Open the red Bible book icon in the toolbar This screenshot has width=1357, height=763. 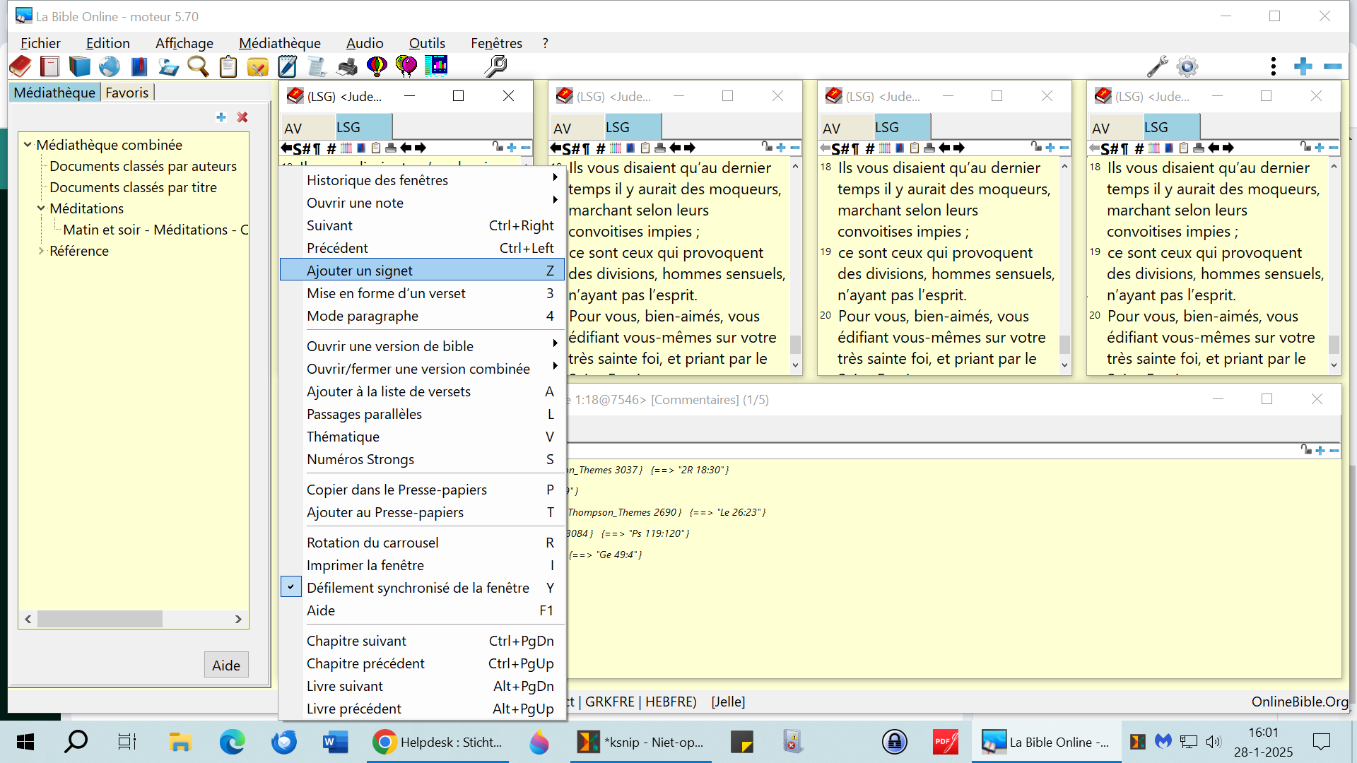coord(20,66)
